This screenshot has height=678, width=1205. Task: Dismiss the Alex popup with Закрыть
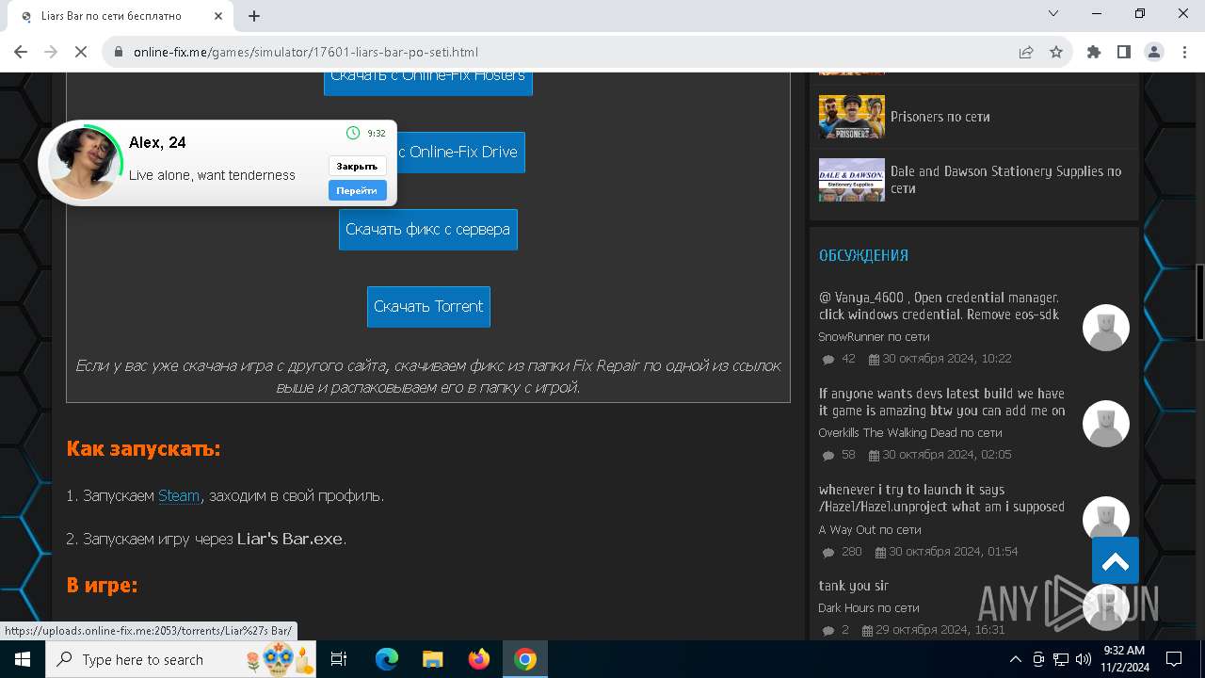[x=357, y=166]
